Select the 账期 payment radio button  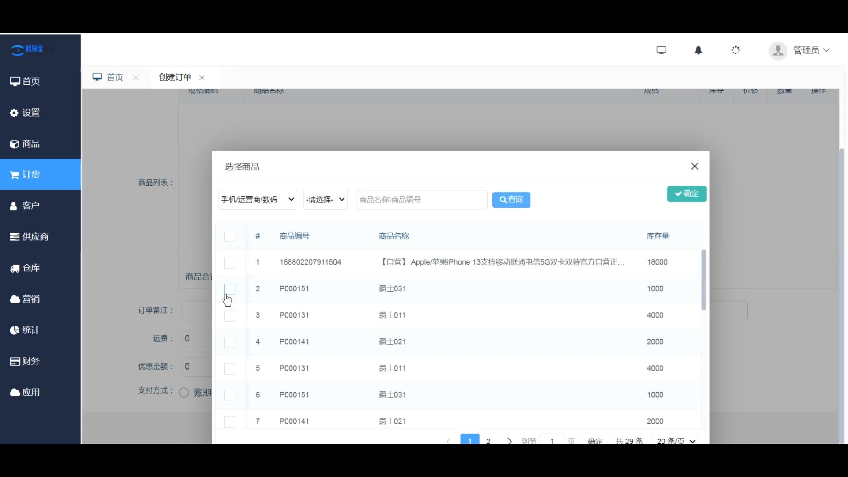click(x=184, y=392)
